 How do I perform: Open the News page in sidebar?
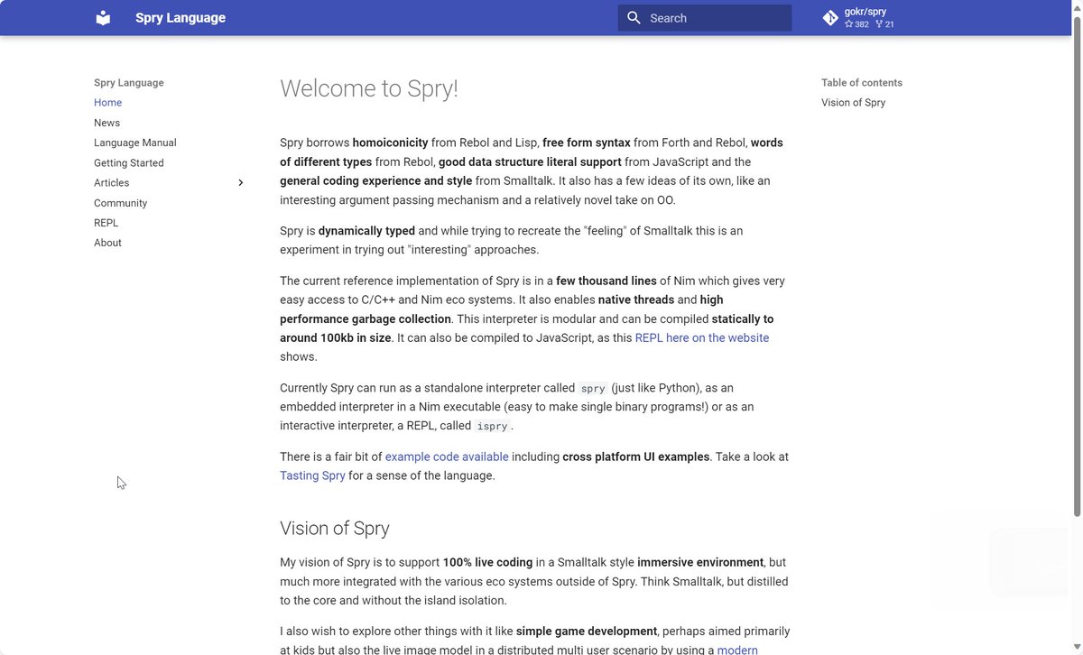pyautogui.click(x=106, y=123)
